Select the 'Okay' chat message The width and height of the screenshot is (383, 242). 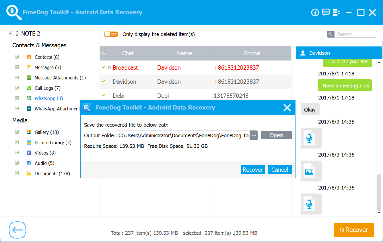pyautogui.click(x=310, y=110)
